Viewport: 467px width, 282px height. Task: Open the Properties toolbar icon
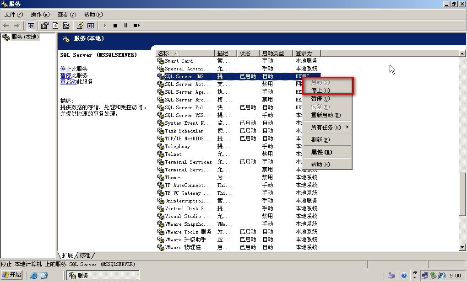point(45,26)
